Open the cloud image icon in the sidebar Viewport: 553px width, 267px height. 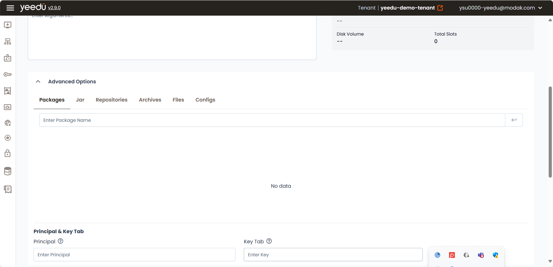[x=8, y=107]
